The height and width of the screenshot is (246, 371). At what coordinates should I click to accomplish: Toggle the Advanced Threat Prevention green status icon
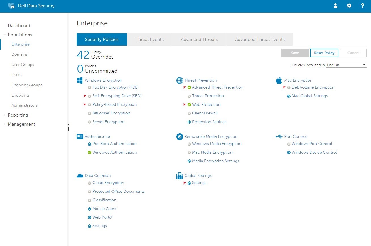coord(189,87)
